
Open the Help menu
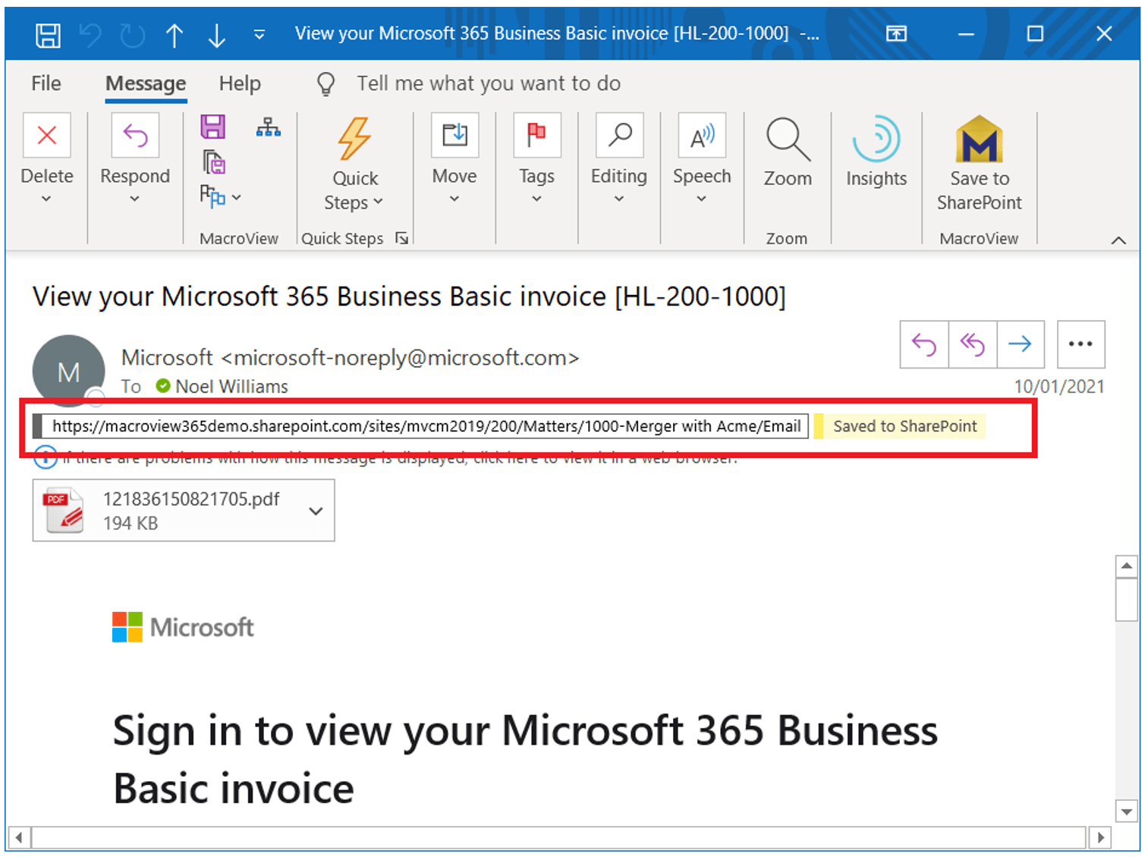pyautogui.click(x=239, y=83)
